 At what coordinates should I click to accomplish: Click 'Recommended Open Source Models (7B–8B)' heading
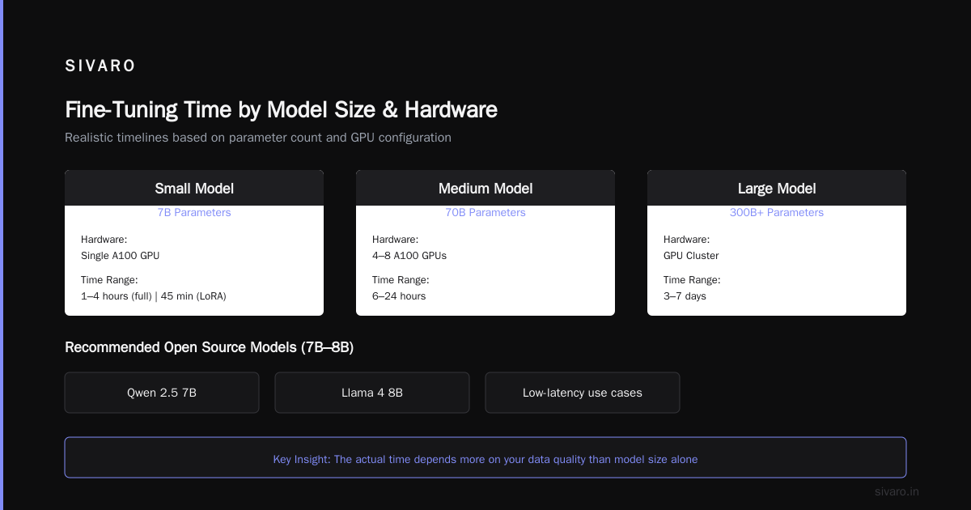click(x=209, y=347)
